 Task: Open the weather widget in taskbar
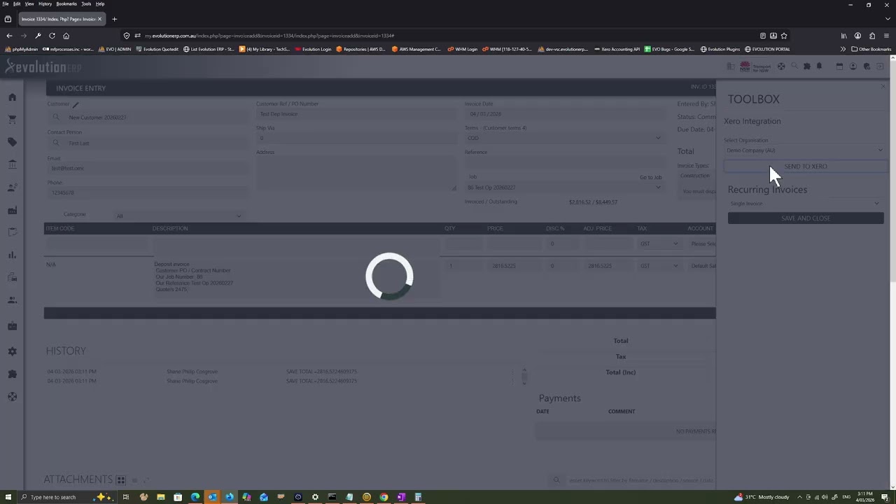762,497
